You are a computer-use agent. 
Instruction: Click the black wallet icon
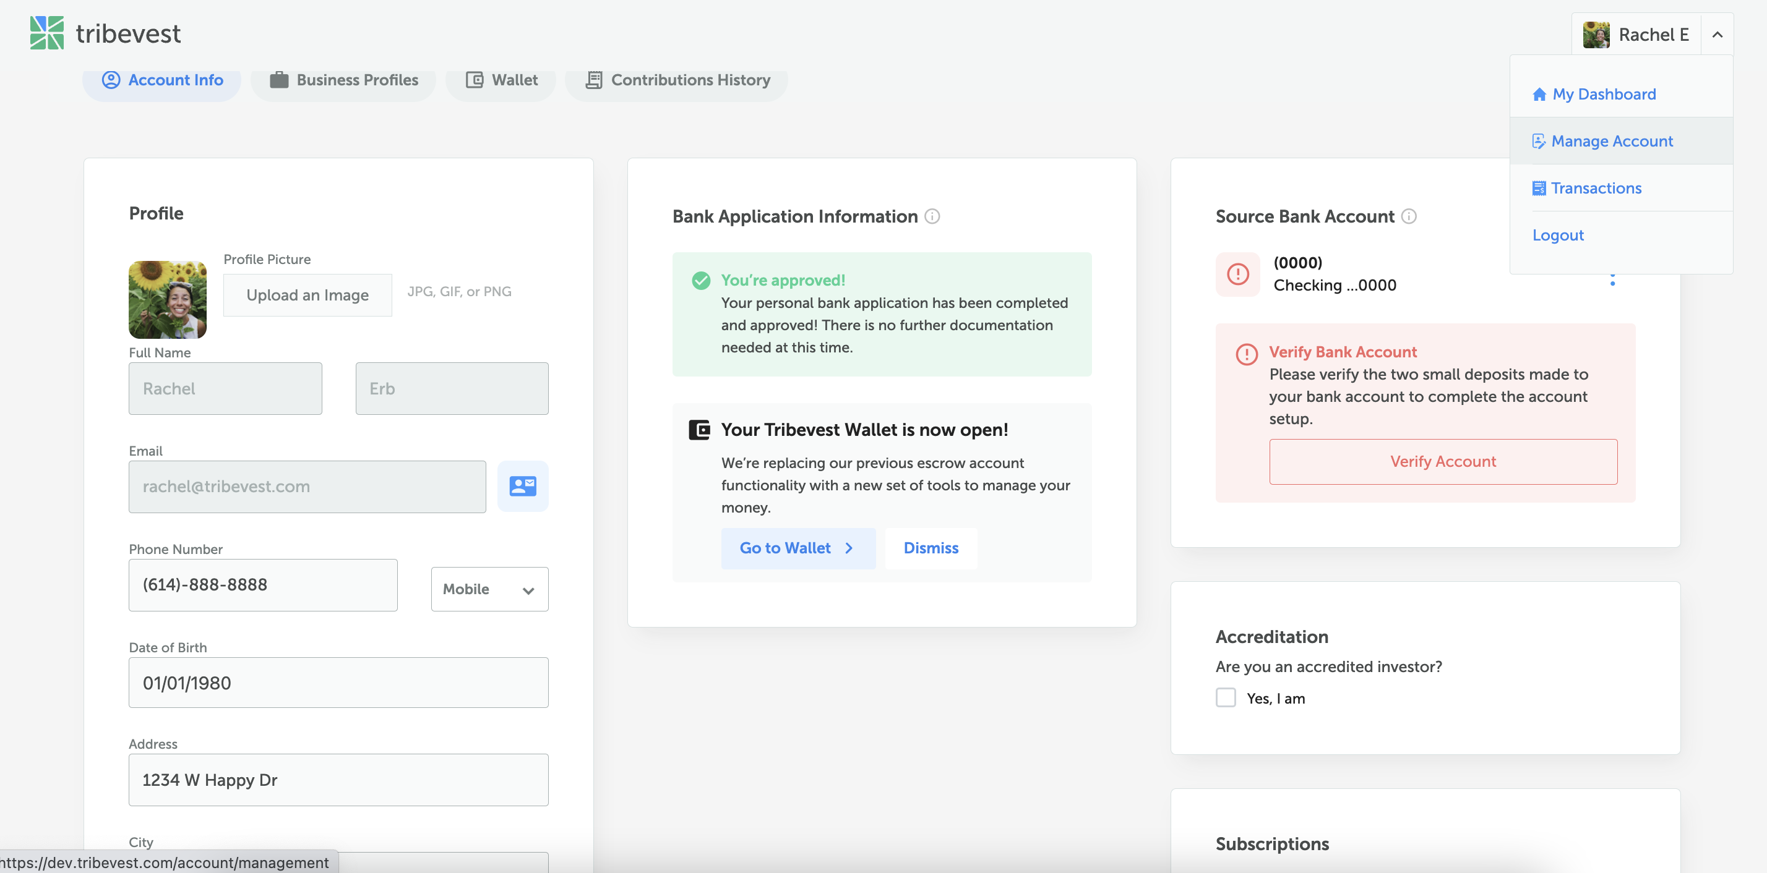click(x=699, y=430)
